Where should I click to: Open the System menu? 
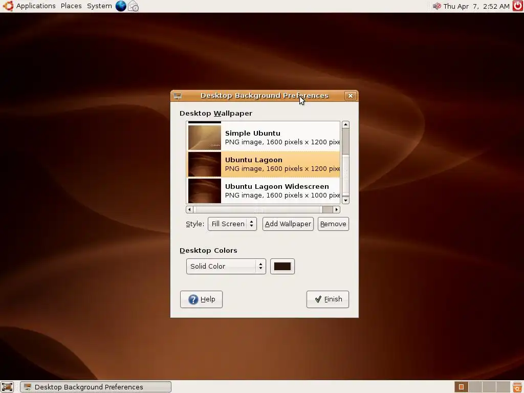[99, 6]
